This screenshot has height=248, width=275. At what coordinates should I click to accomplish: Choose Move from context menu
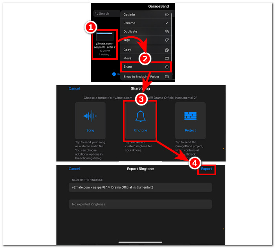[x=146, y=58]
